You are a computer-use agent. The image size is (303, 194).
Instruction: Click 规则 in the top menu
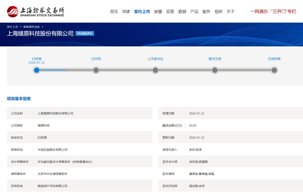click(x=219, y=12)
